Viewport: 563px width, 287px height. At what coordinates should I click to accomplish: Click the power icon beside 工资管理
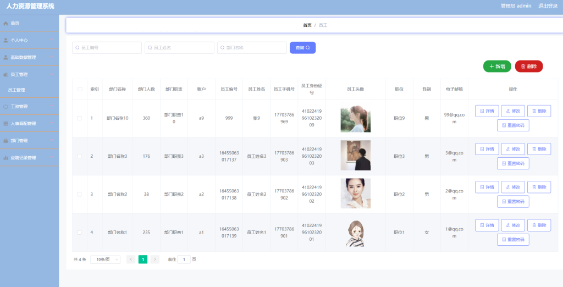[x=5, y=107]
